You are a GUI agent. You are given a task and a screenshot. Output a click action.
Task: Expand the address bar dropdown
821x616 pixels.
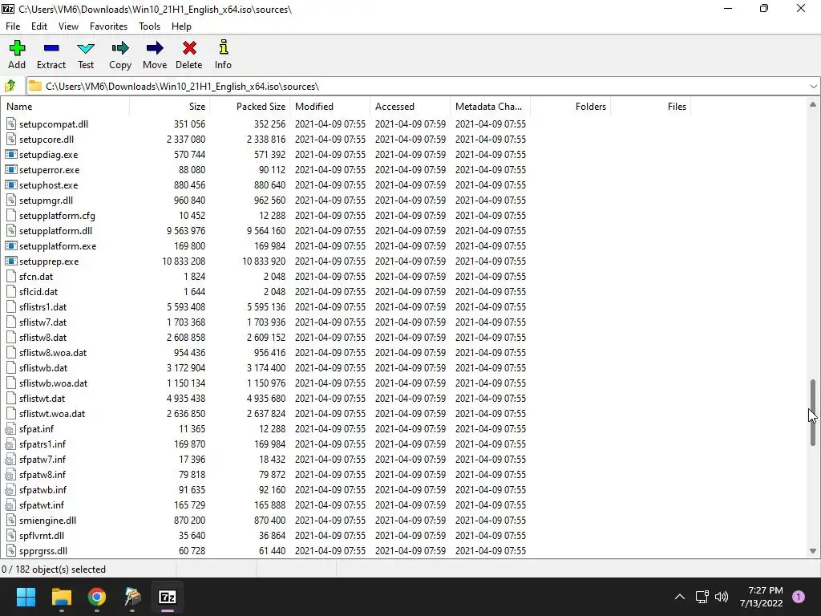pyautogui.click(x=813, y=87)
